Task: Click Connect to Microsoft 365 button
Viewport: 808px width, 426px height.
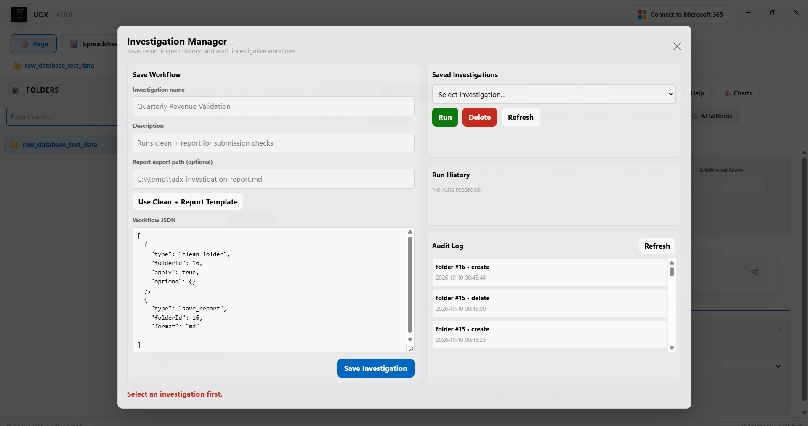Action: pyautogui.click(x=680, y=14)
